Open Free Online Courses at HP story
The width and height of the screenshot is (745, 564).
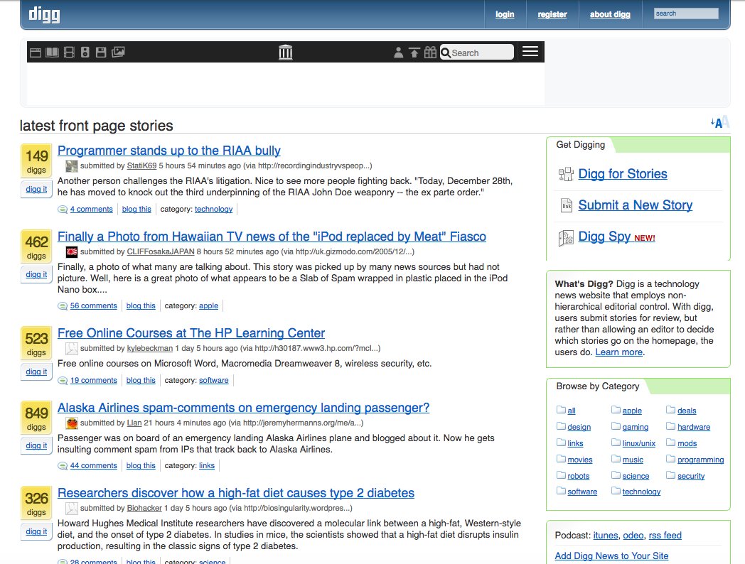click(191, 333)
